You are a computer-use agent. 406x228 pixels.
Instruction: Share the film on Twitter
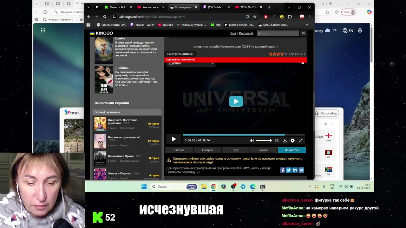[x=289, y=170]
